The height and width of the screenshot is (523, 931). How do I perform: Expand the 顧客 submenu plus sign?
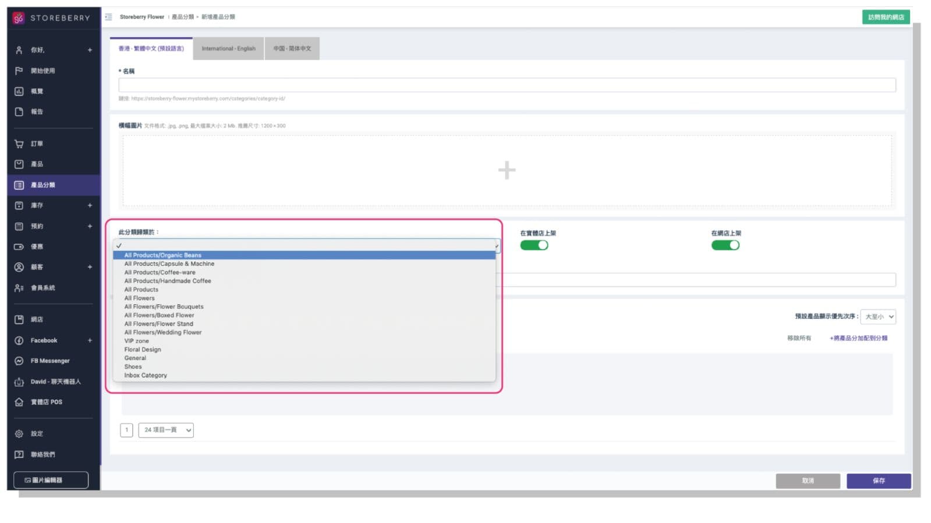90,267
